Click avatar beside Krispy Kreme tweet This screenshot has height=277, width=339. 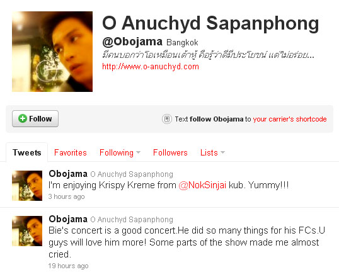(x=27, y=186)
